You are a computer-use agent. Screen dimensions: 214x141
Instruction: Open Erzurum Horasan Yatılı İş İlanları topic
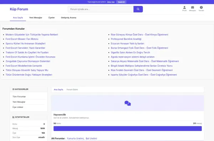tap(127, 44)
